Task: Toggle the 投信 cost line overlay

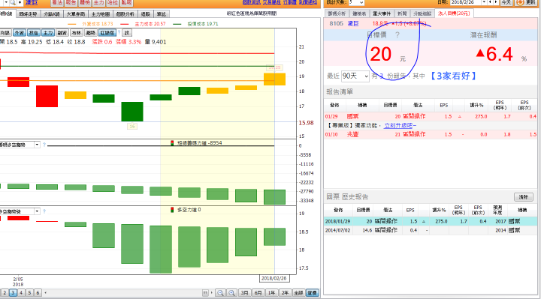Action: [x=34, y=33]
